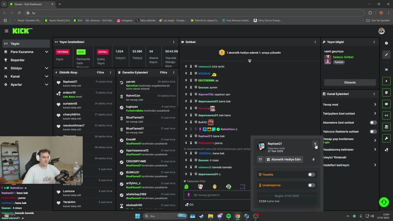
Task: Open the info icon in the right sidebar
Action: click(386, 43)
